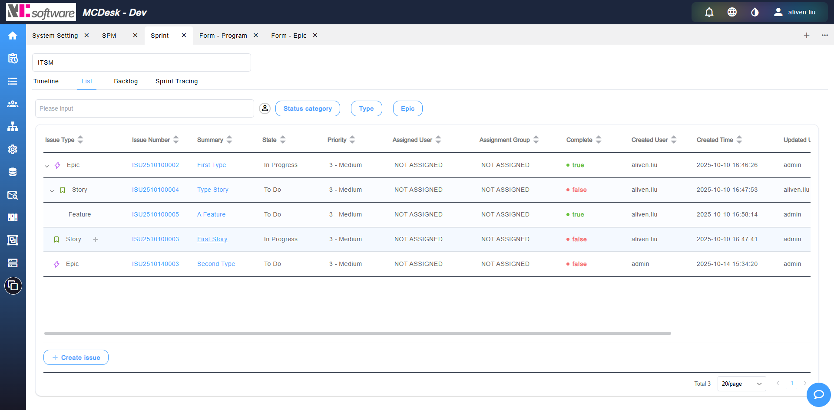The image size is (834, 410).
Task: Open the Epic filter
Action: 408,108
